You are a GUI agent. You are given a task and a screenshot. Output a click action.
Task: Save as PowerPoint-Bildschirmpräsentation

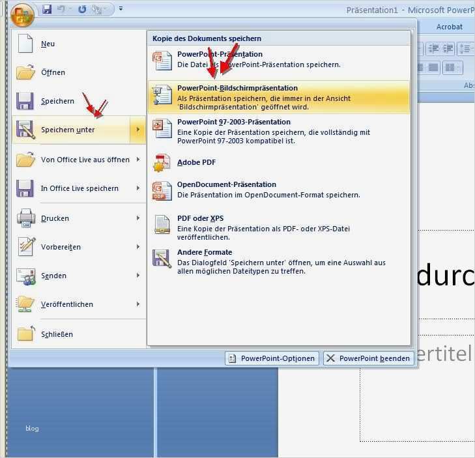[279, 97]
